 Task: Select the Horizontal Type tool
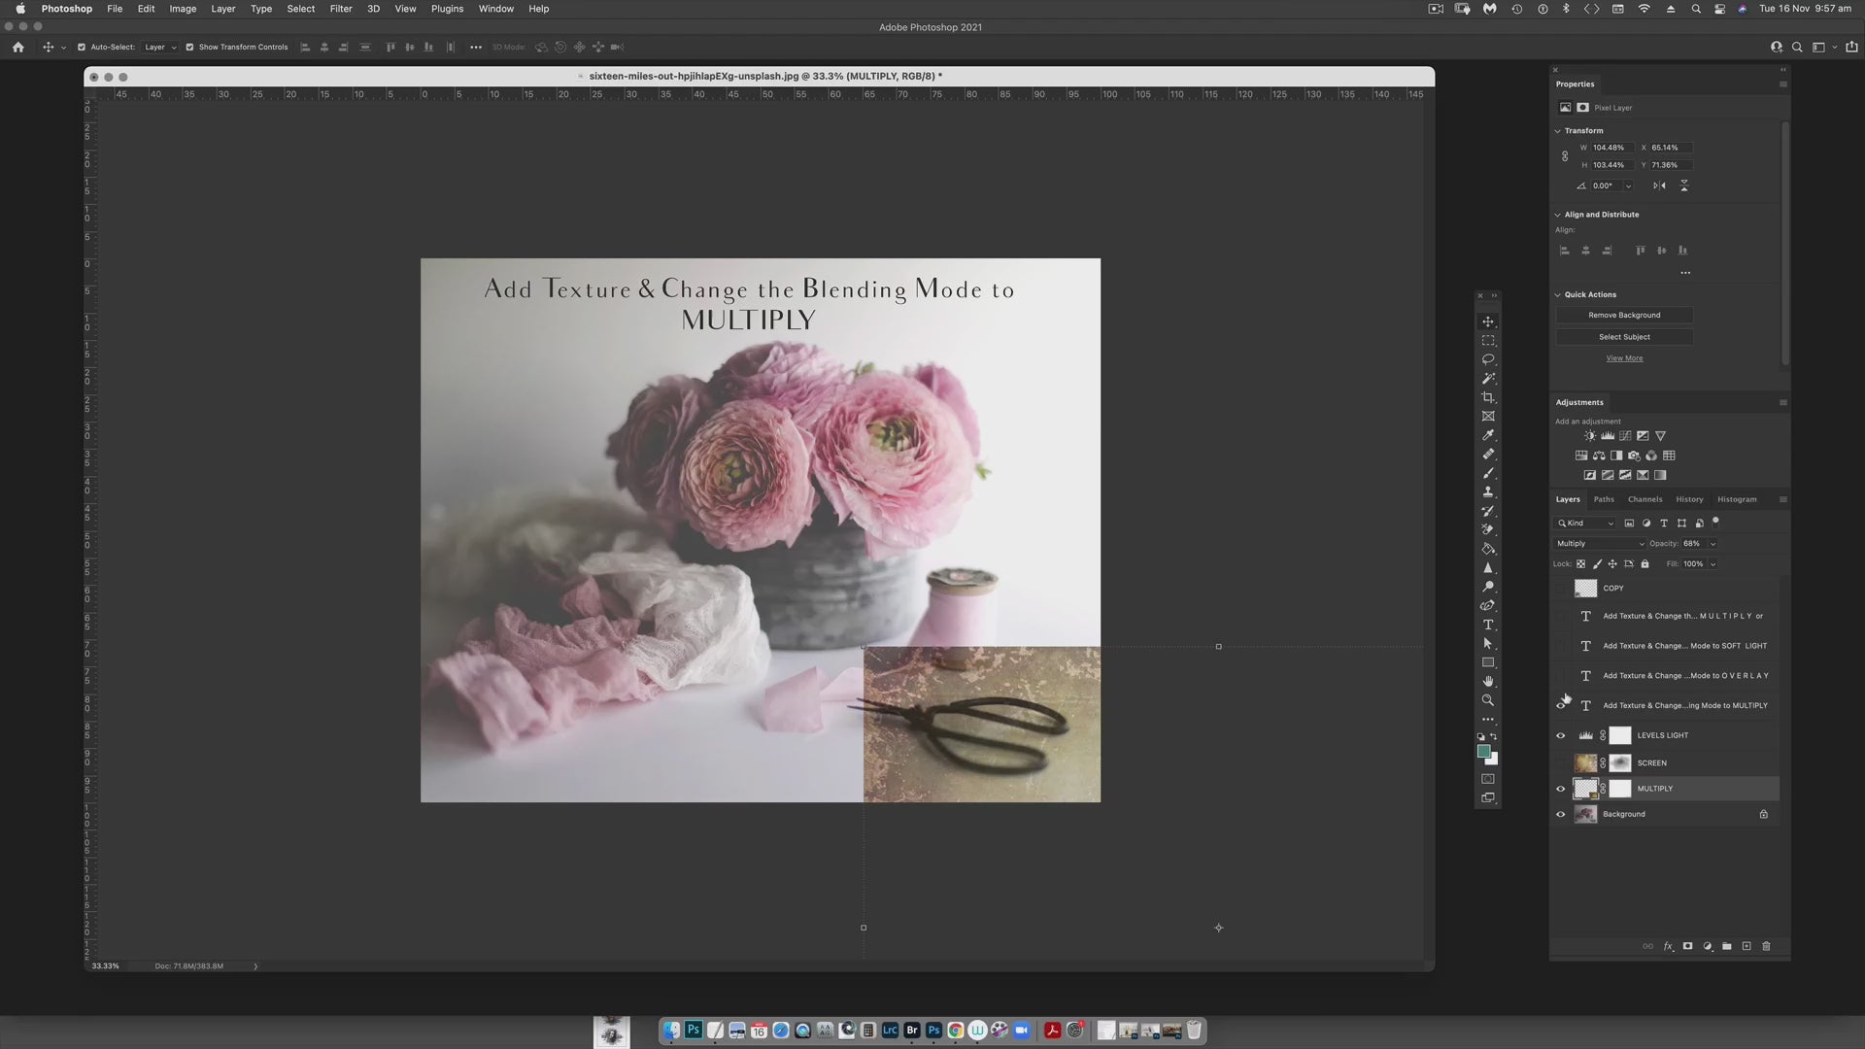tap(1487, 625)
